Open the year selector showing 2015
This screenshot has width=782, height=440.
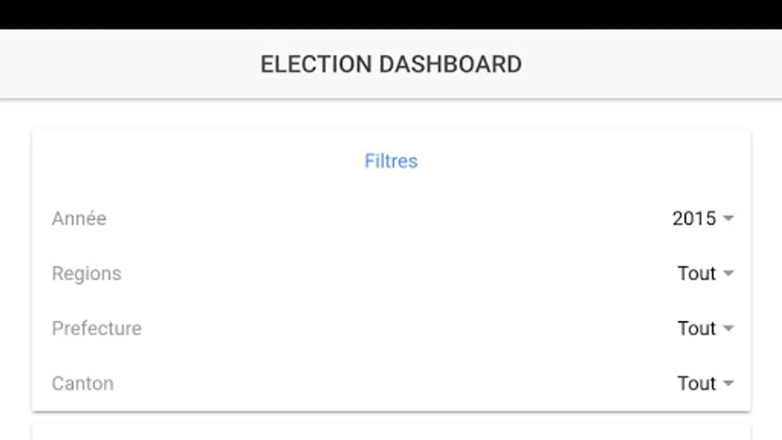694,218
